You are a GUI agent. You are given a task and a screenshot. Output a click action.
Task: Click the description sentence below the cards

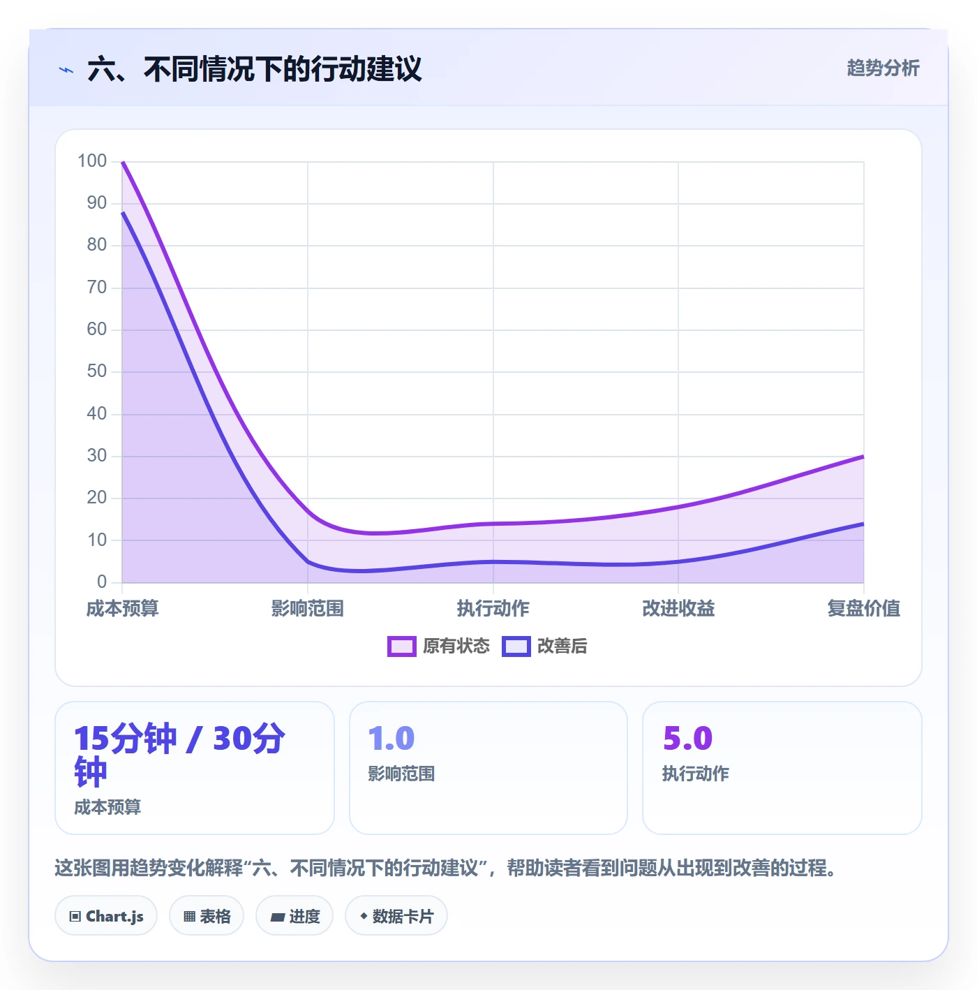pyautogui.click(x=445, y=868)
